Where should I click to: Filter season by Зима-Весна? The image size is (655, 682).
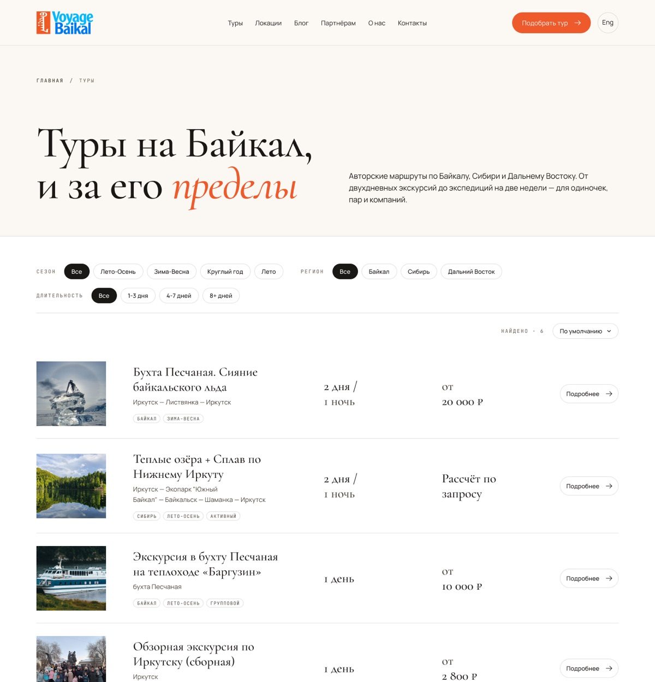(x=171, y=272)
